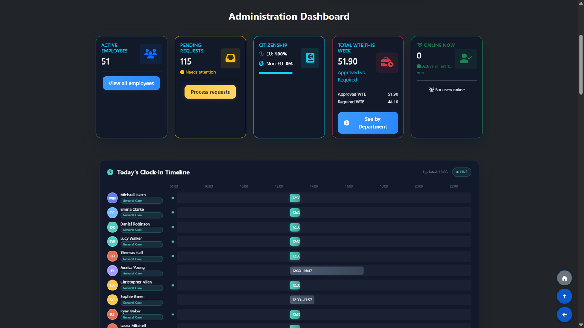
Task: Click the Total WTE briefcase clock icon
Action: point(387,62)
